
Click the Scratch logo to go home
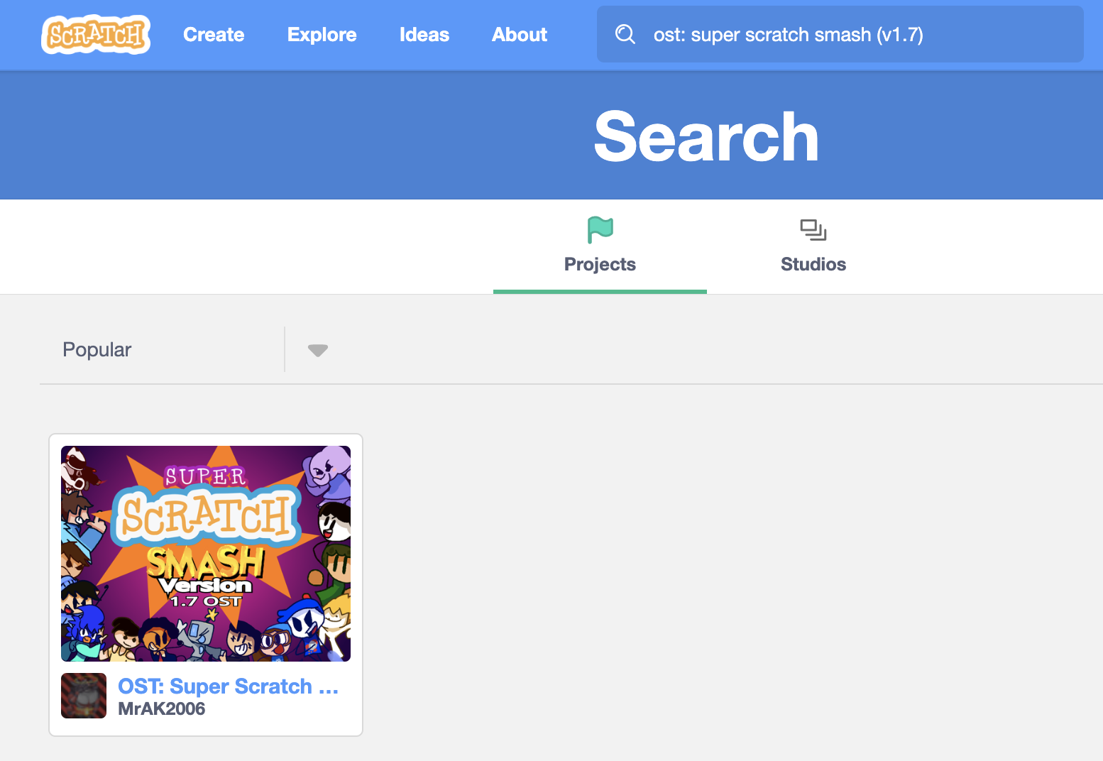[x=96, y=35]
